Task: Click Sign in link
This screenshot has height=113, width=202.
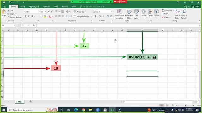Action: [187, 7]
